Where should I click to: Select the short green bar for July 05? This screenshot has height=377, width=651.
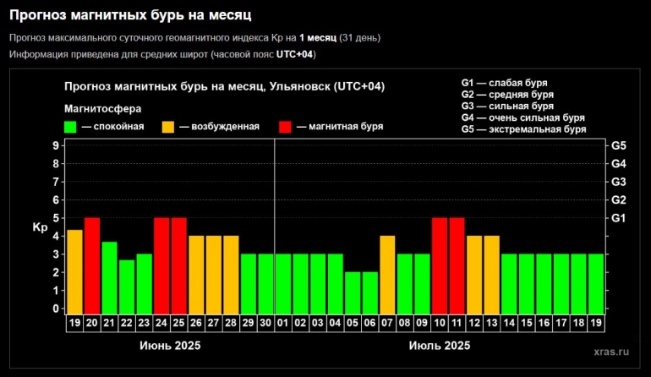click(x=353, y=292)
